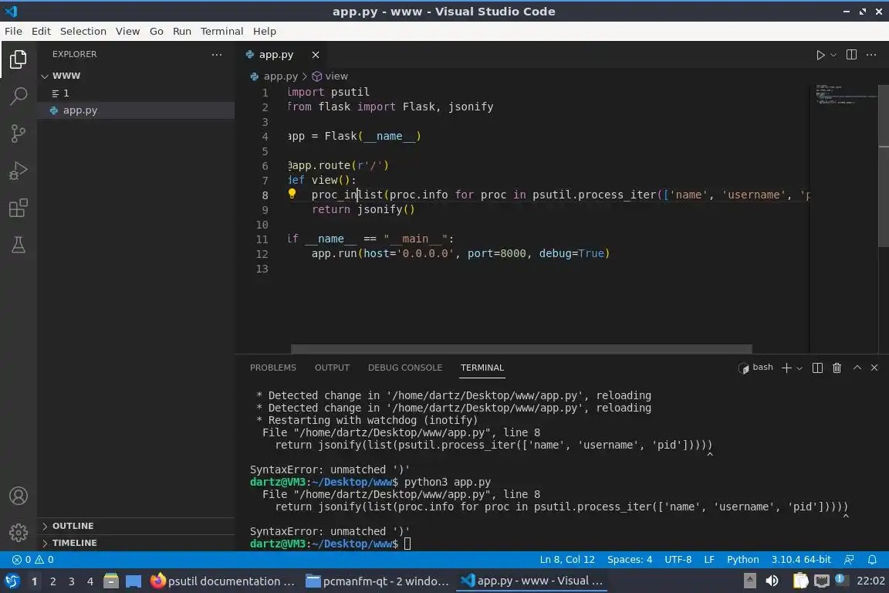Open the Extensions view icon

(x=19, y=208)
